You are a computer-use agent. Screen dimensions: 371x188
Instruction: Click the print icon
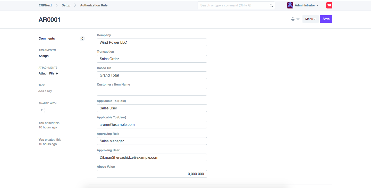pos(293,19)
